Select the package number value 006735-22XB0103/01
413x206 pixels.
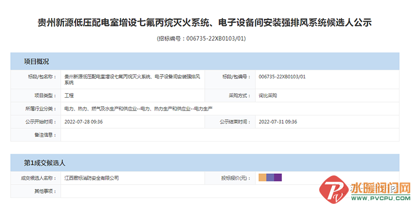point(282,77)
